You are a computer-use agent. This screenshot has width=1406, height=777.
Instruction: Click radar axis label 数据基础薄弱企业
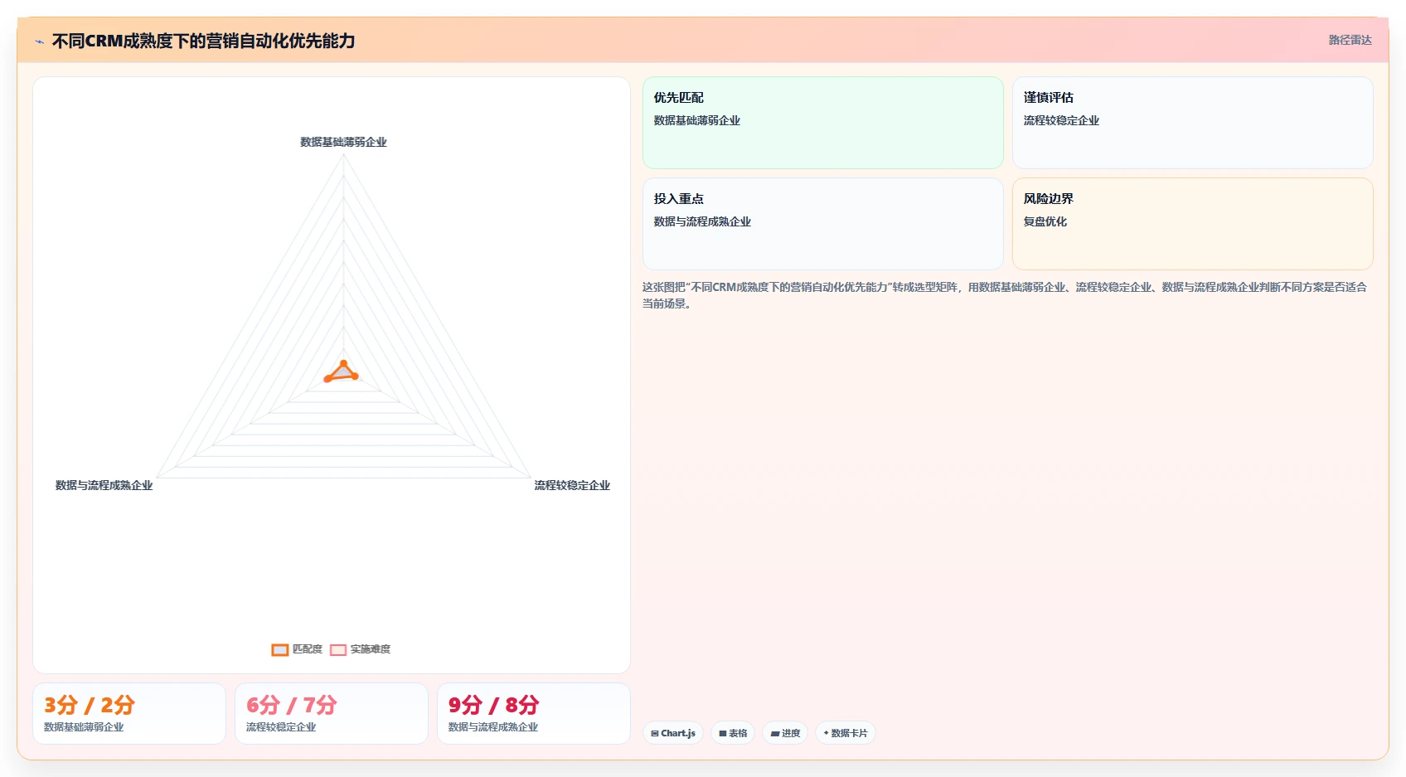(343, 142)
